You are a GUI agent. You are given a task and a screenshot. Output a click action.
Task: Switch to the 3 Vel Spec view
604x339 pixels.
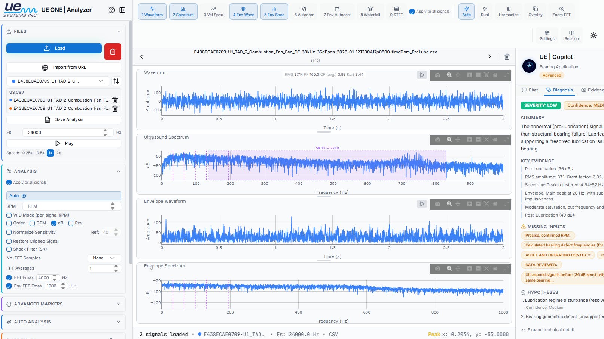(213, 12)
